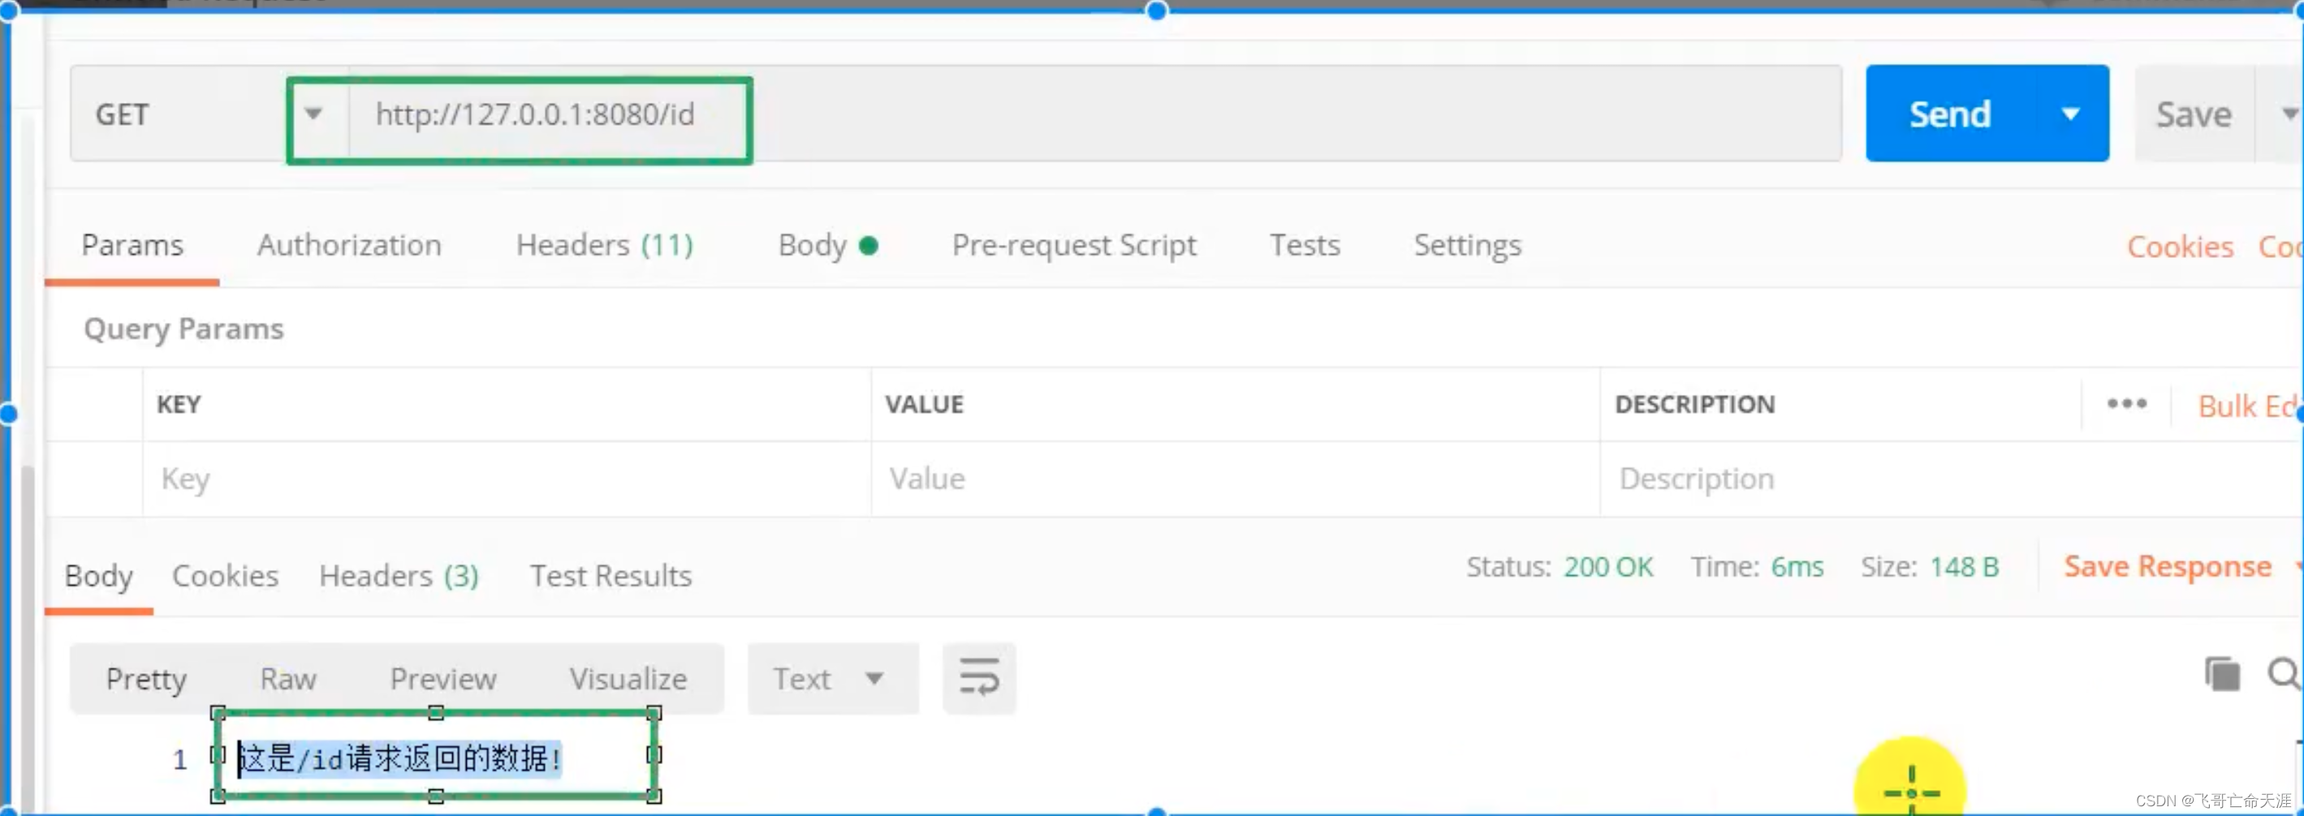Open the Send button dropdown arrow

click(2069, 114)
